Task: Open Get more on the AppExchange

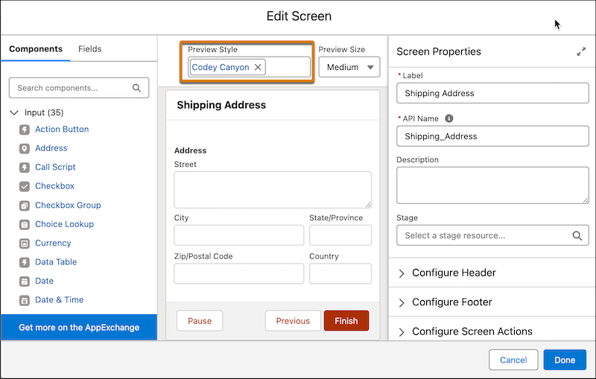Action: coord(79,328)
